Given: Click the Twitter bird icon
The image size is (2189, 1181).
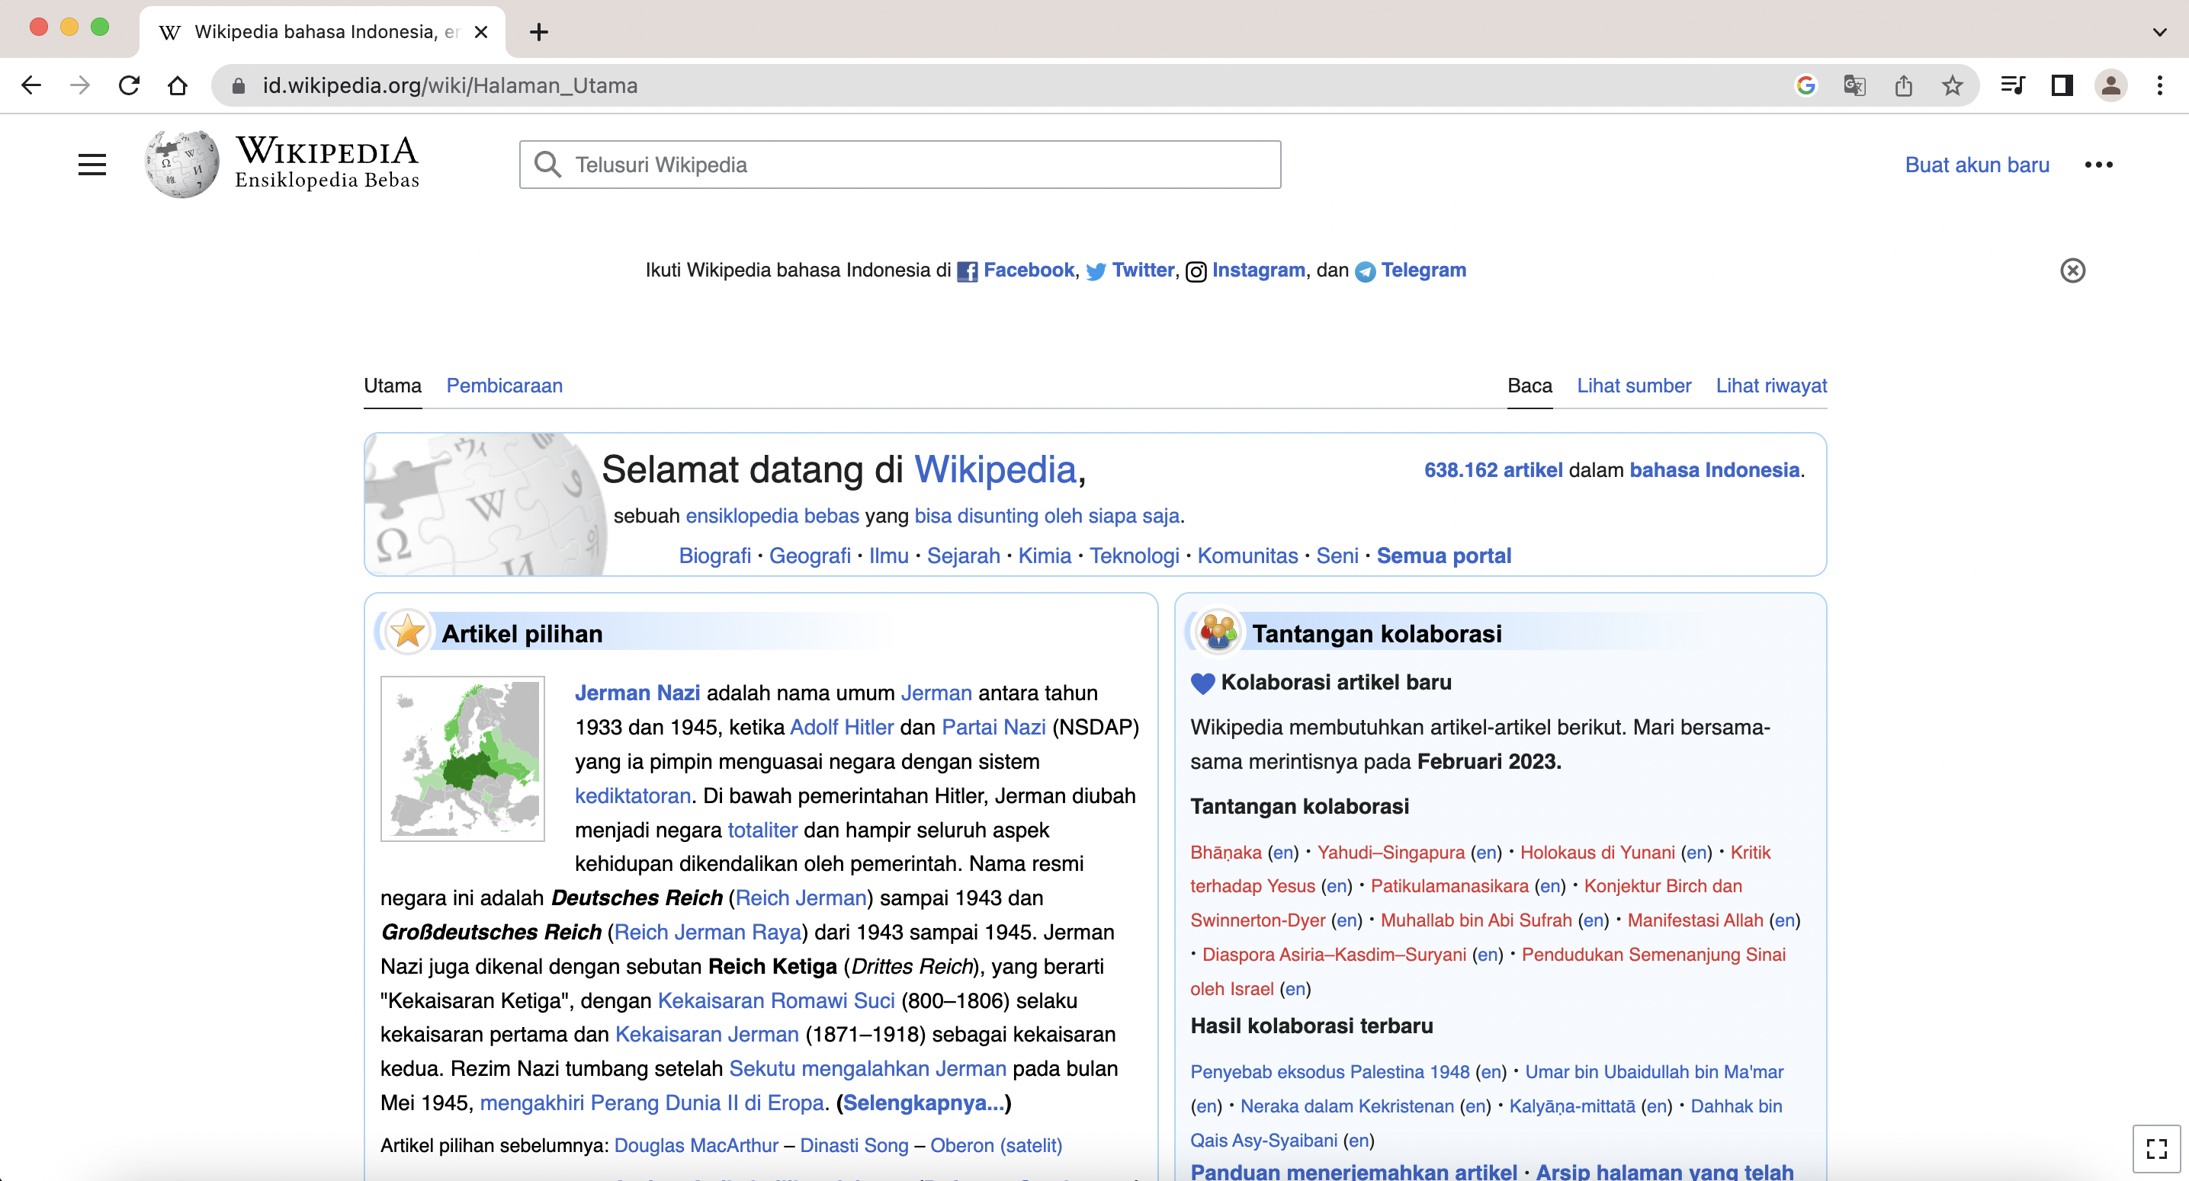Looking at the screenshot, I should (1096, 270).
